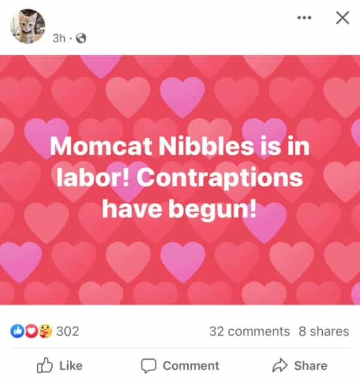
Task: Click the pink heart at the post's top-left corner
Action: (x=100, y=64)
